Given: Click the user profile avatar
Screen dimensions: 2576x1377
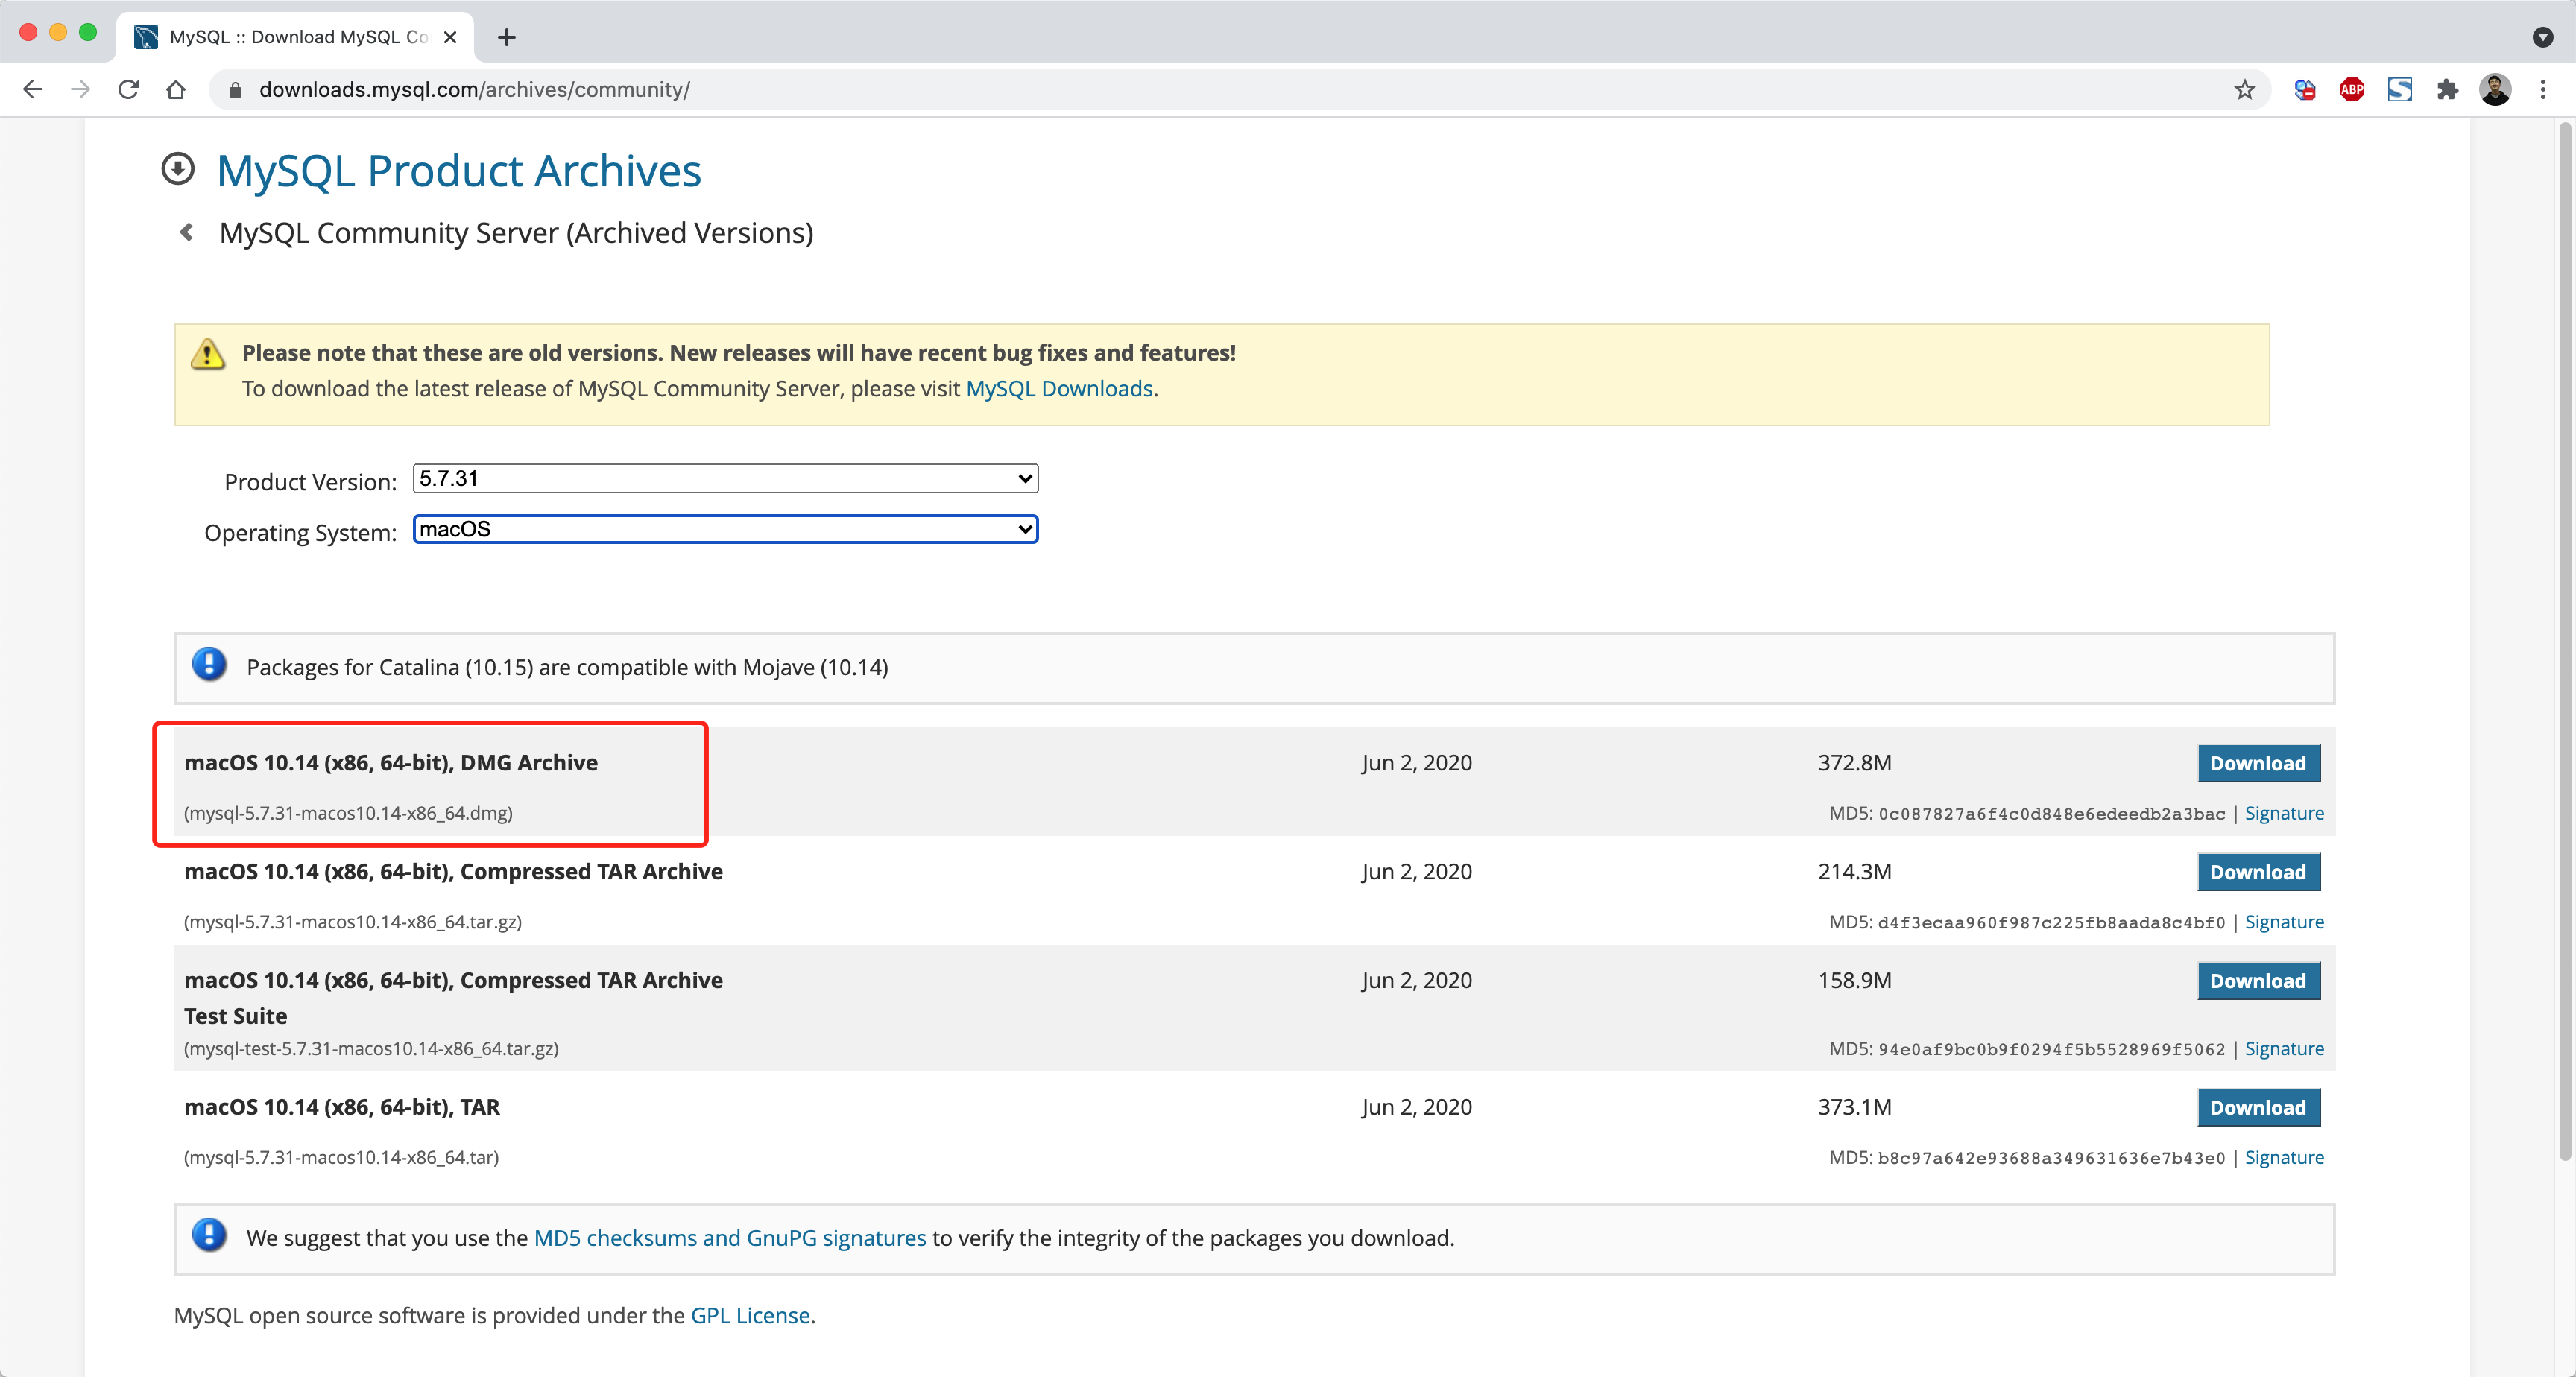Looking at the screenshot, I should pos(2494,90).
